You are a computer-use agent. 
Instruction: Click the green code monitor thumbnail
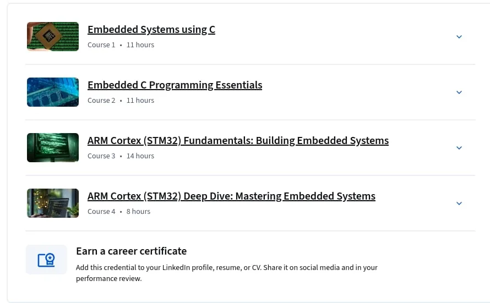click(53, 147)
